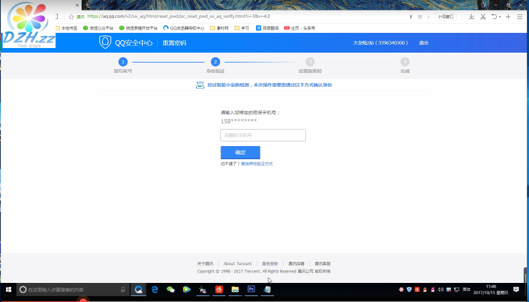Open the 微信表情开放平台 bookmark
Viewport: 529px width, 302px height.
click(138, 28)
